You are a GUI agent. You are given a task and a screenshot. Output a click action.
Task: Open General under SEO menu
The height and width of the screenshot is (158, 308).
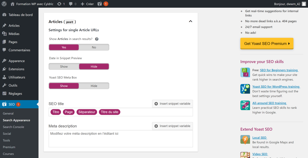[x=8, y=113]
